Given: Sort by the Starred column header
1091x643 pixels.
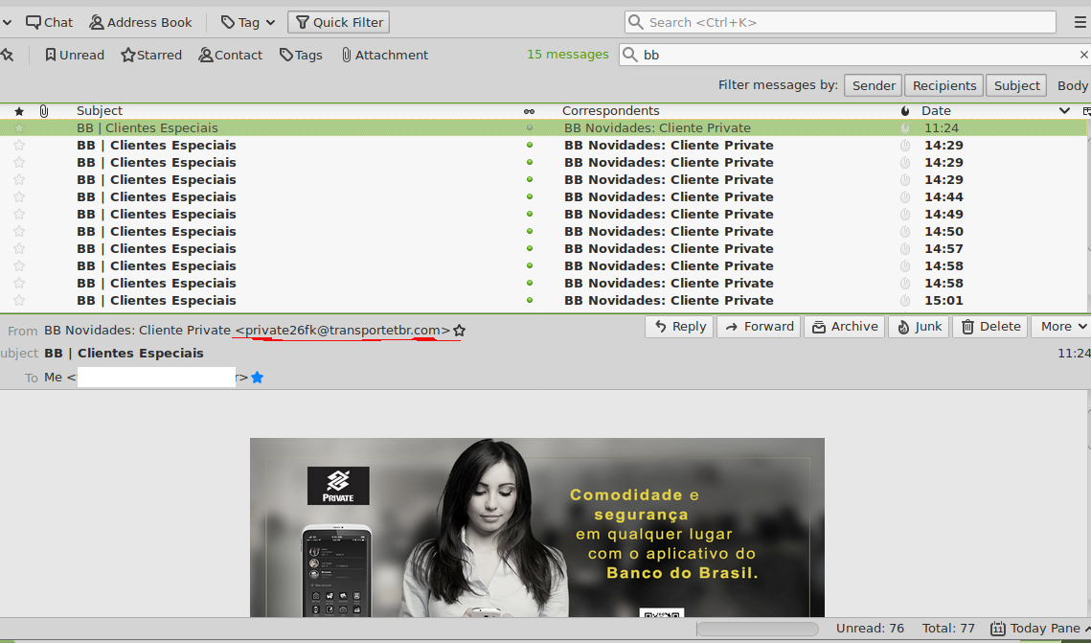Looking at the screenshot, I should coord(19,111).
